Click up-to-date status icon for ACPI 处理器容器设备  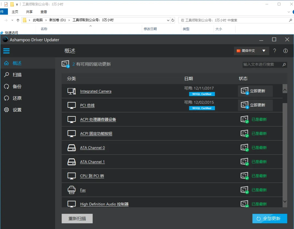pos(244,119)
